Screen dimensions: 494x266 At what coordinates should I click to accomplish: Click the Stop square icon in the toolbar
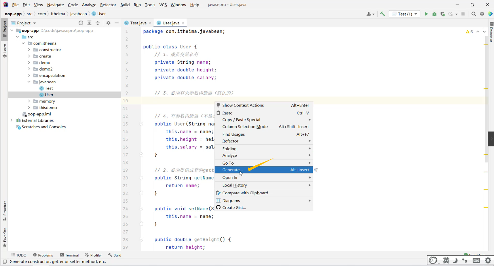click(463, 14)
